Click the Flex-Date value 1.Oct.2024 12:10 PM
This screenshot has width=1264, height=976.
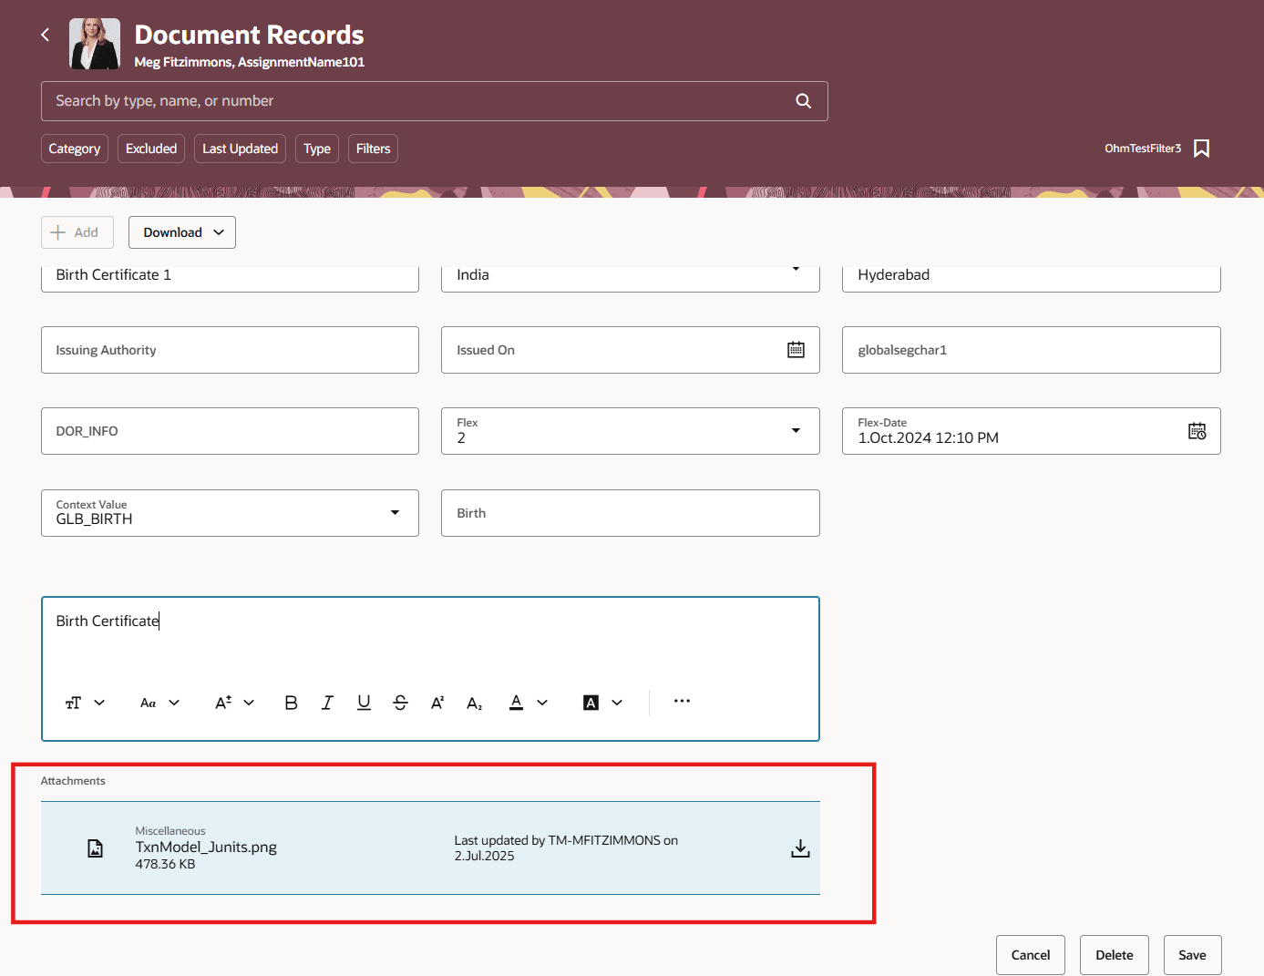tap(928, 438)
